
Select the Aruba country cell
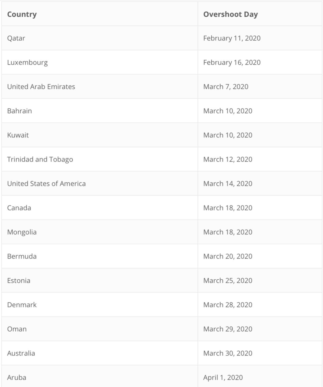pos(17,378)
